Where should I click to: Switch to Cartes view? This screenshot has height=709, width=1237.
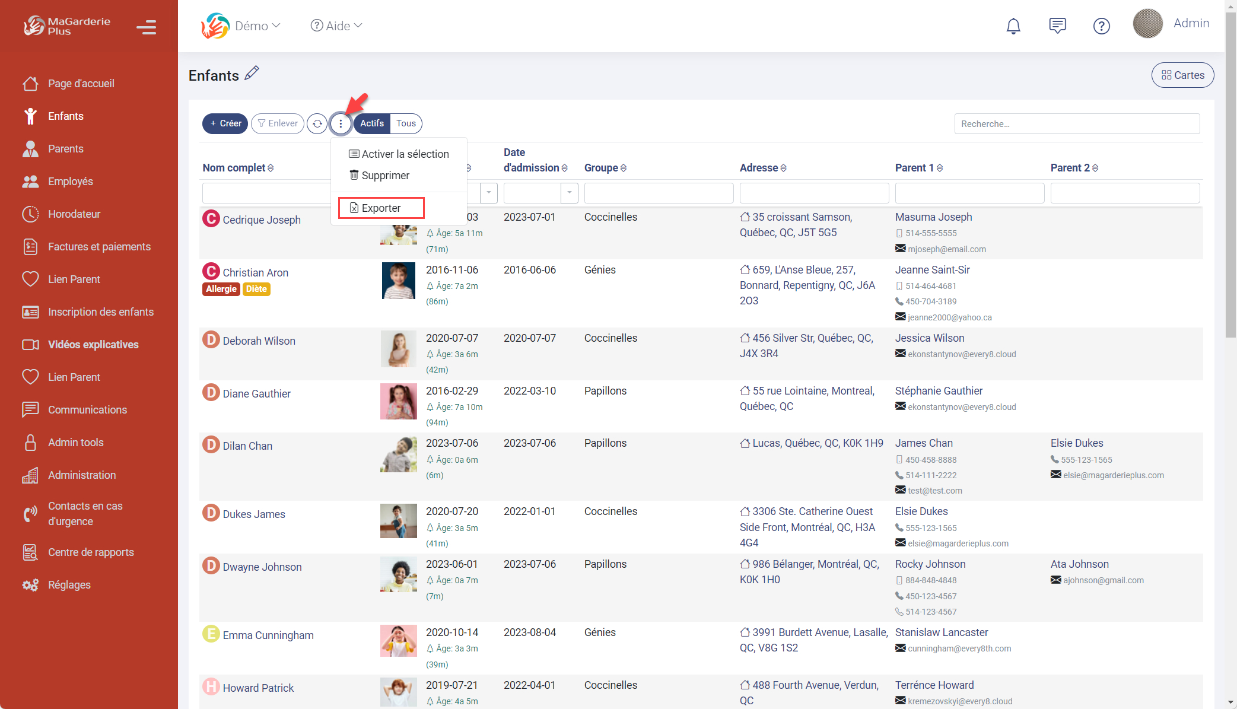pyautogui.click(x=1182, y=75)
